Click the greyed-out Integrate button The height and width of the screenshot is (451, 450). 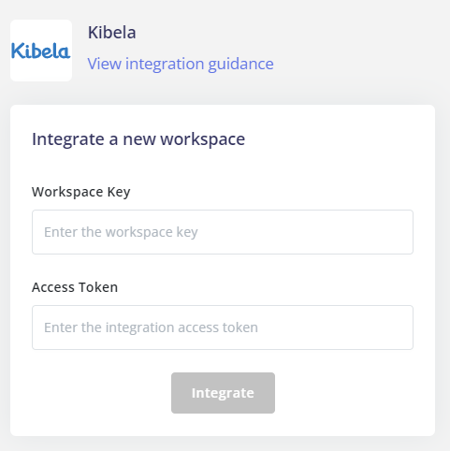click(x=223, y=393)
